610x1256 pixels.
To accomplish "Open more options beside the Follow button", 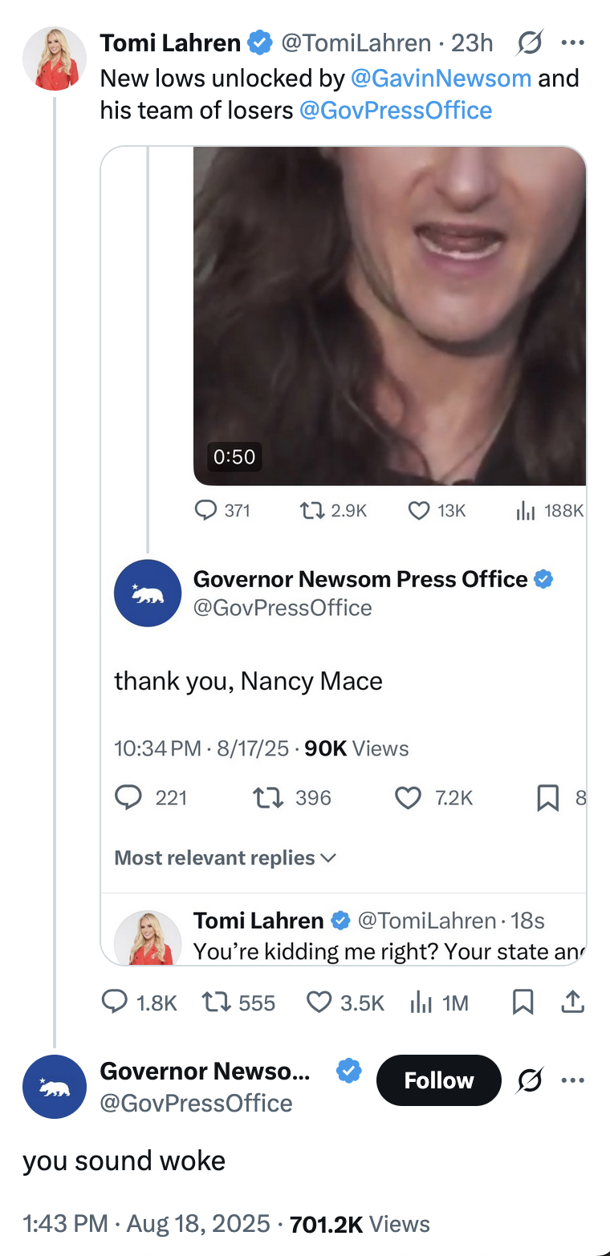I will (572, 1080).
